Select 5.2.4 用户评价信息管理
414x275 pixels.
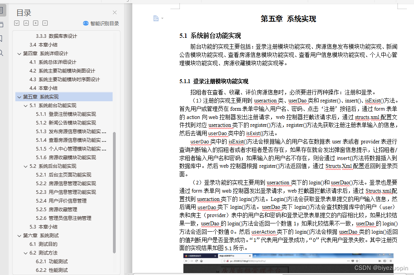coord(61,201)
